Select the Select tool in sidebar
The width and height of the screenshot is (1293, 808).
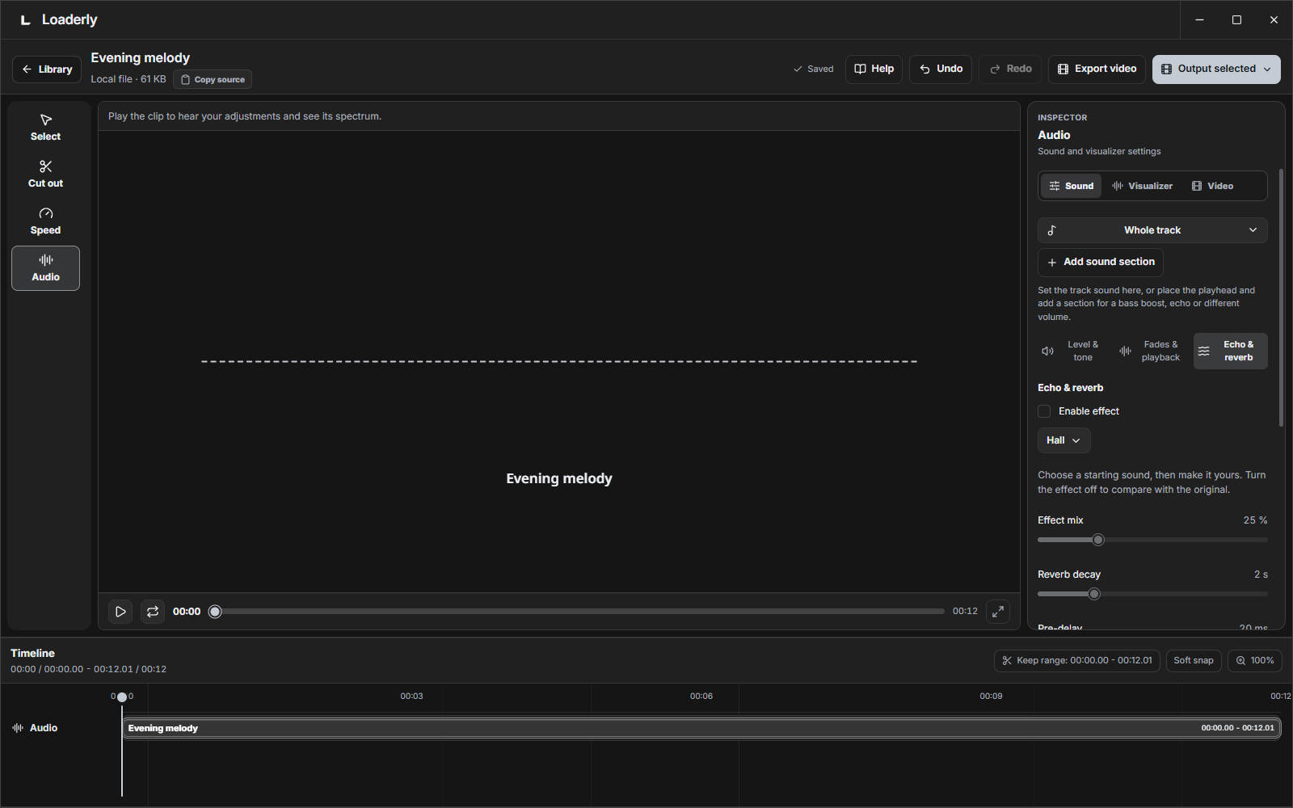tap(45, 128)
